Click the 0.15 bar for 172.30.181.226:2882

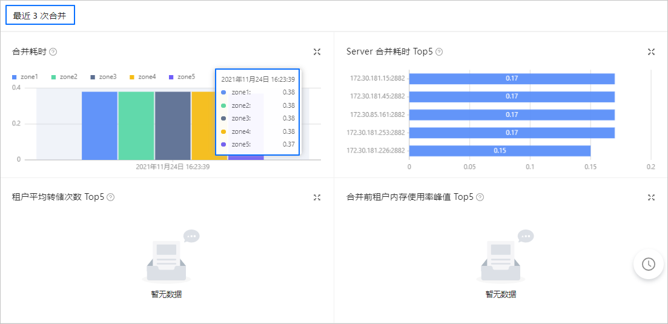(x=500, y=151)
